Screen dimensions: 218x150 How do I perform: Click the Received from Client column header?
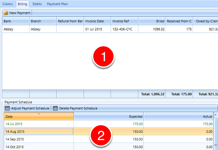click(179, 21)
